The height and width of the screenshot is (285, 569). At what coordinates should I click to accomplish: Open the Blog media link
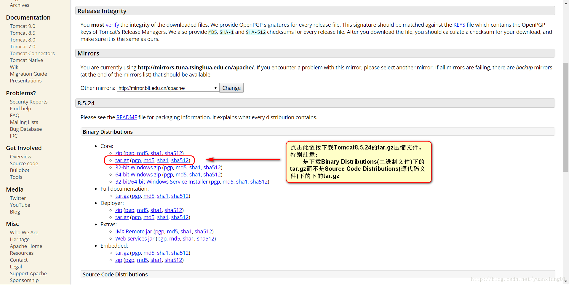click(x=15, y=212)
